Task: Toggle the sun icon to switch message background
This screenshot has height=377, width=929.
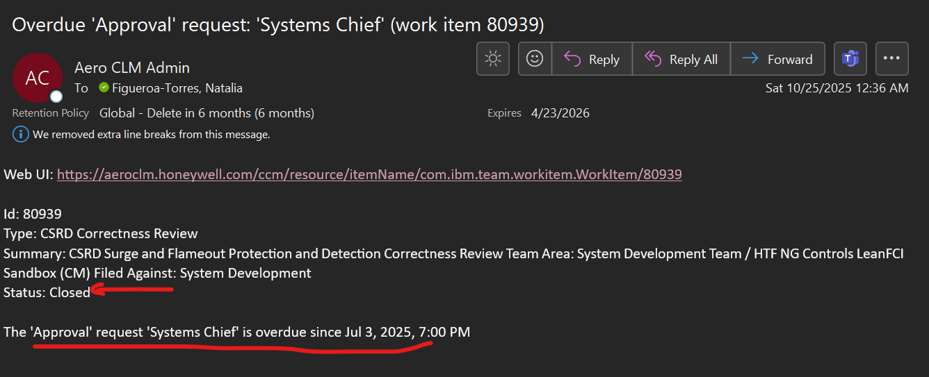Action: (x=493, y=59)
